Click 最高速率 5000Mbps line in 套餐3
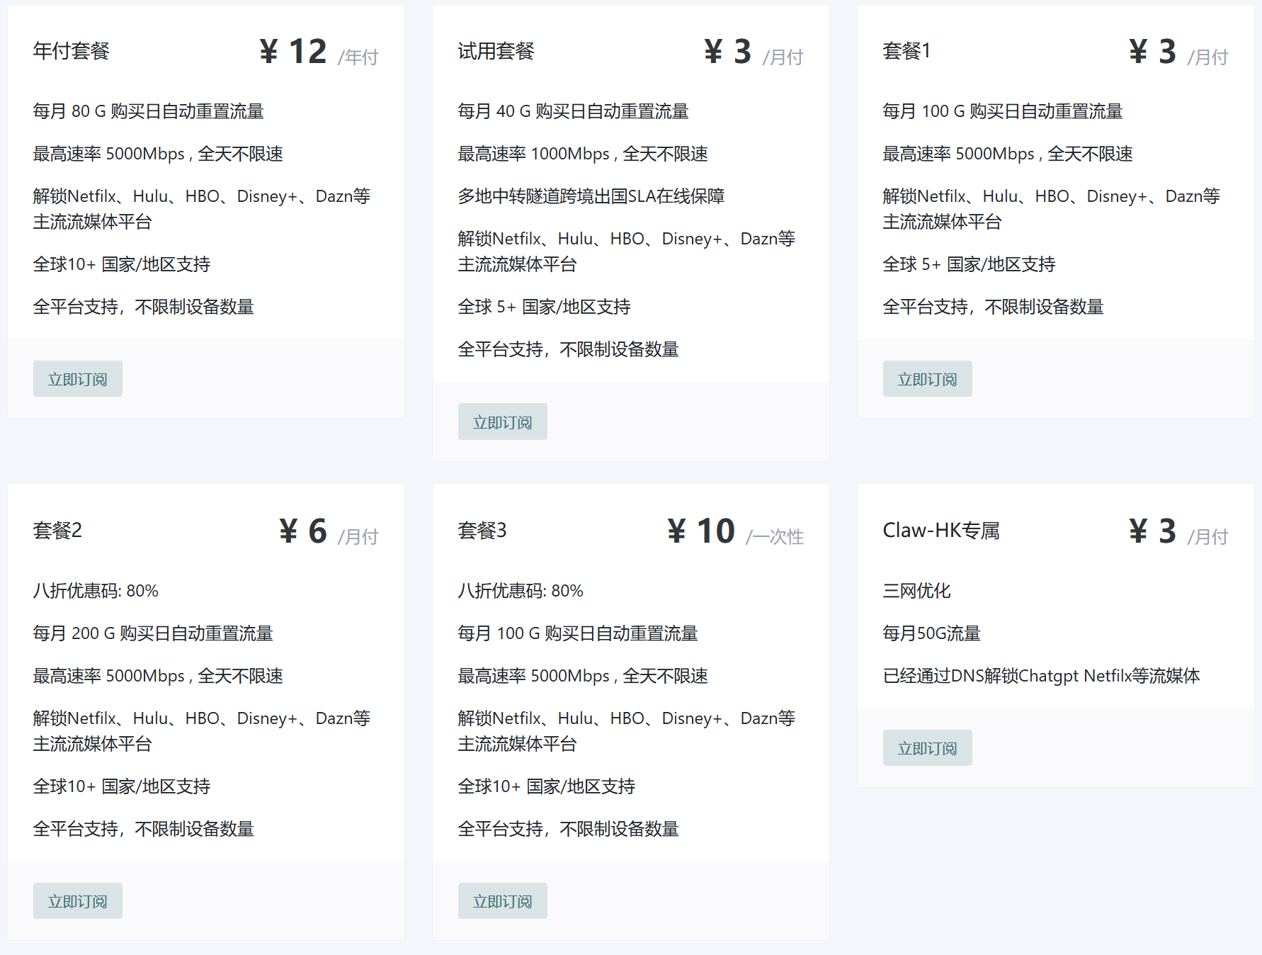 (x=583, y=676)
